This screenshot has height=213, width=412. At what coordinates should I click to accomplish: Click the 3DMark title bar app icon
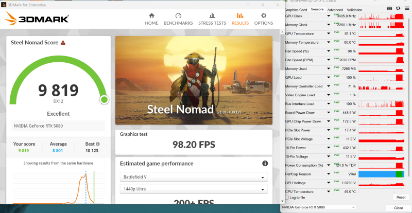click(x=3, y=5)
